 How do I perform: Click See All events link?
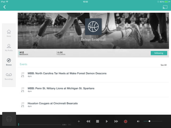164,65
